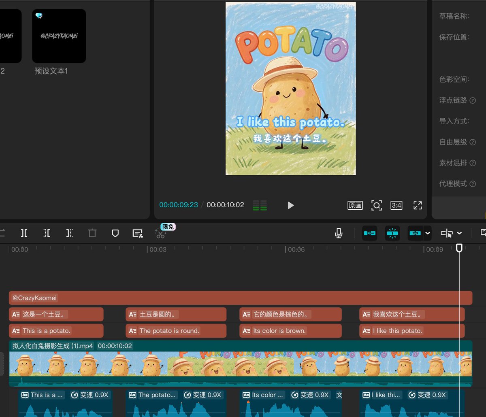Viewport: 486px width, 417px height.
Task: Select the 土豆是圆的。 subtitle clip
Action: point(176,315)
